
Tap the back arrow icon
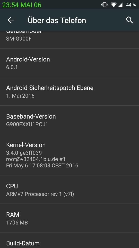11,20
